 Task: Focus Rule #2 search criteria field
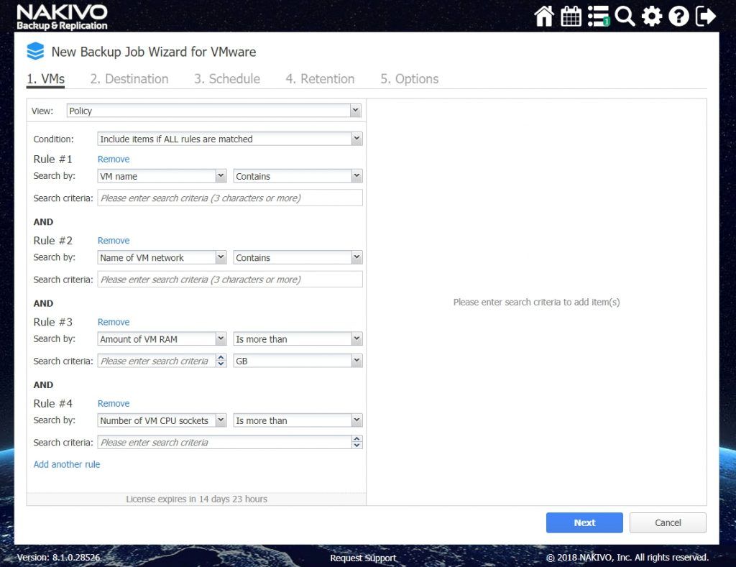coord(230,280)
